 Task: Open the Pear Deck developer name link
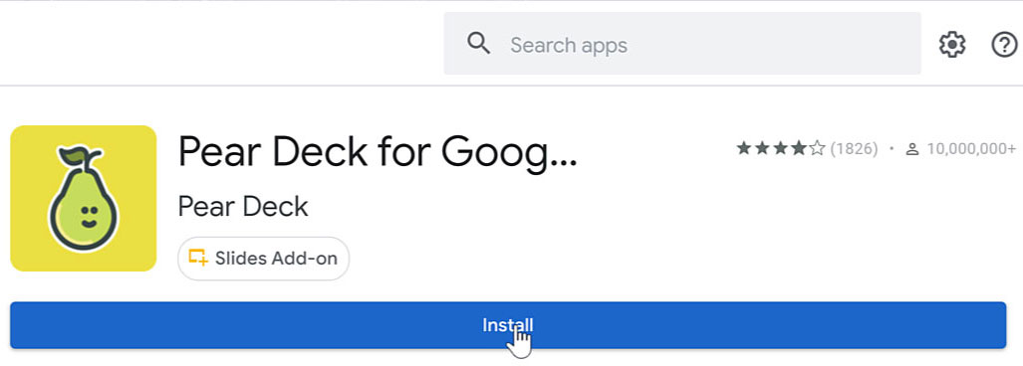pos(243,207)
